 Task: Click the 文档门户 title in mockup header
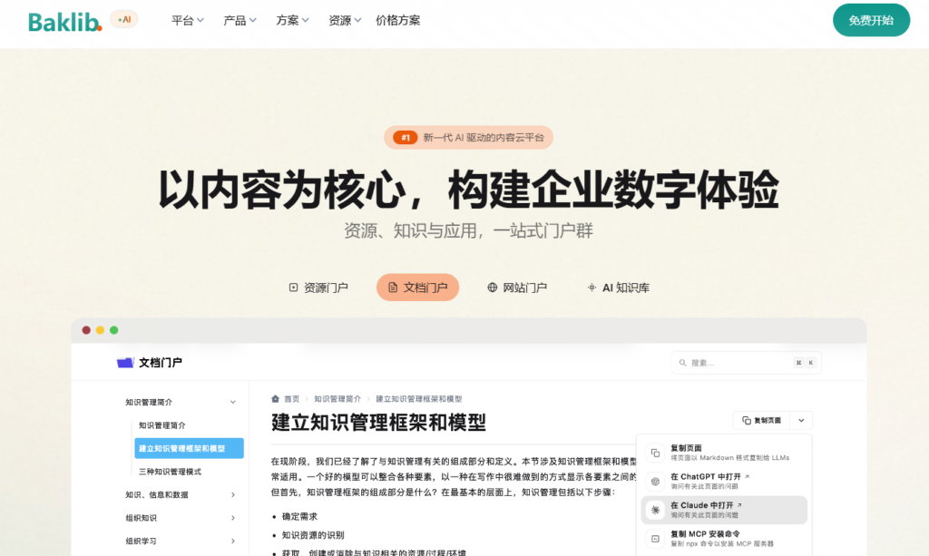(160, 363)
